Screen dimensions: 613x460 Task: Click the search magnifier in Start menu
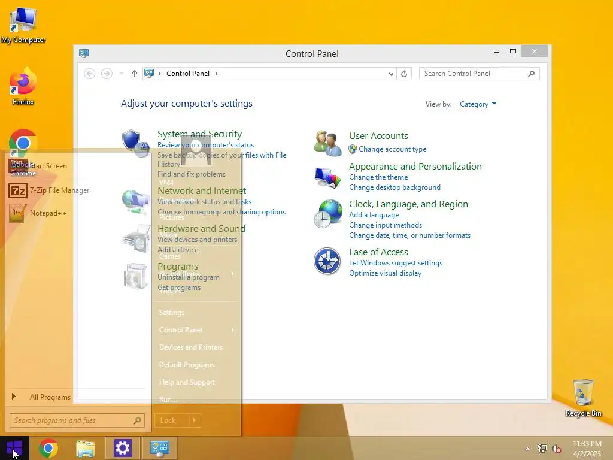click(x=137, y=420)
